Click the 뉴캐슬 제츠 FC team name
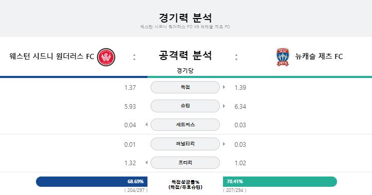This screenshot has width=372, height=195. pos(319,56)
